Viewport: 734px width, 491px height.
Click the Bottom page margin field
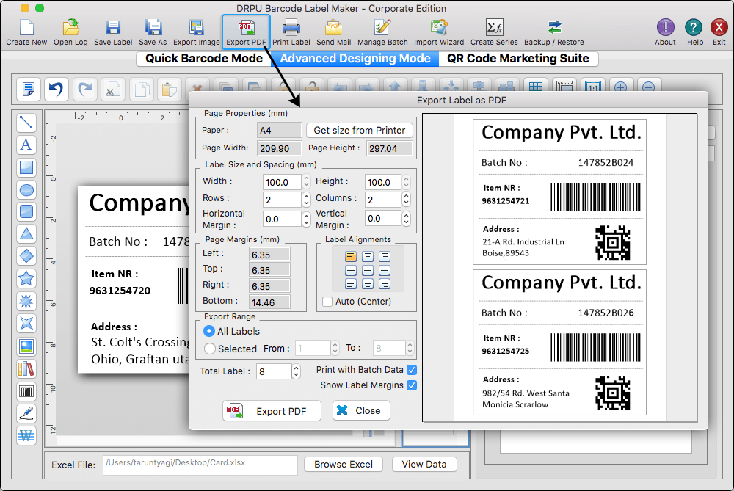pos(269,302)
